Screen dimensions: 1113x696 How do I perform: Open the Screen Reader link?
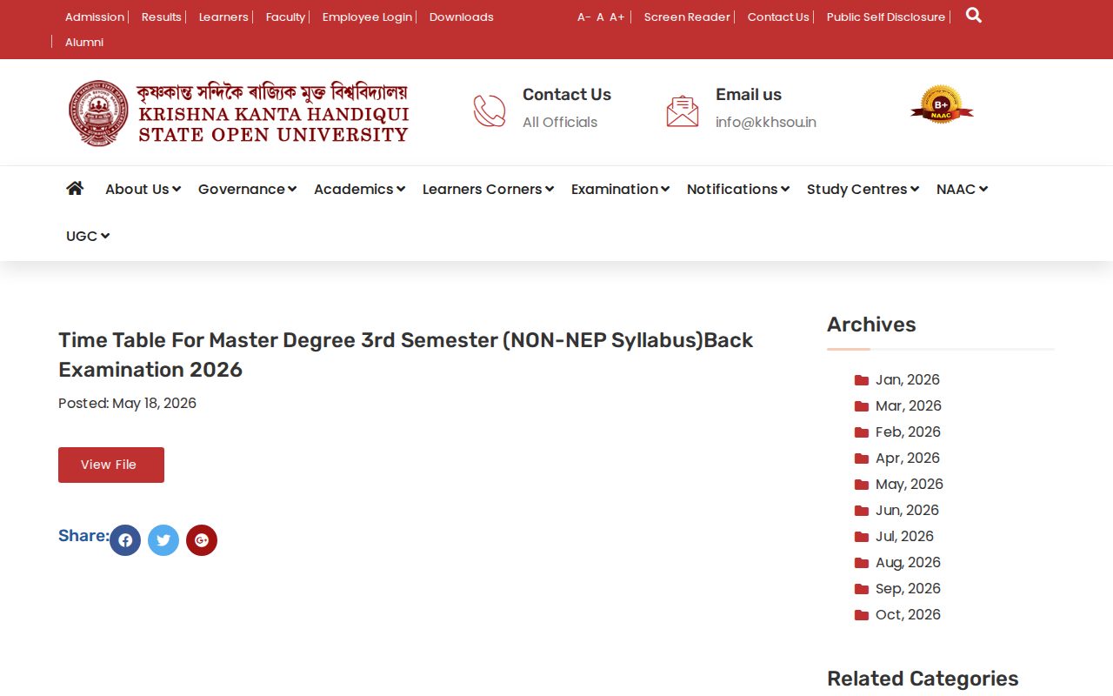687,17
